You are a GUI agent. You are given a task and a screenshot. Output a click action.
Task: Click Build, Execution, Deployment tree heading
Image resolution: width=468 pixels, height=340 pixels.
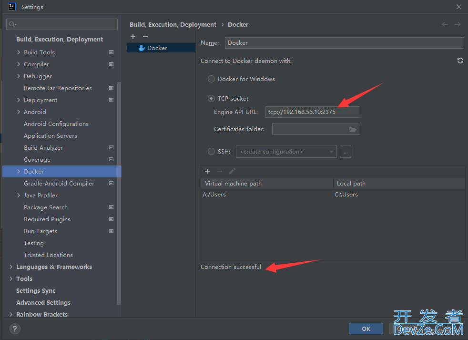click(60, 40)
